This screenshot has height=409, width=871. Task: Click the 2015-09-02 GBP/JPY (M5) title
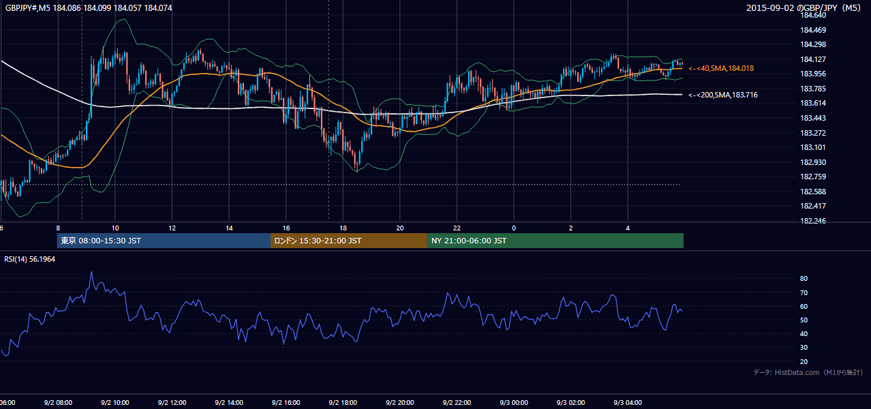[x=805, y=8]
